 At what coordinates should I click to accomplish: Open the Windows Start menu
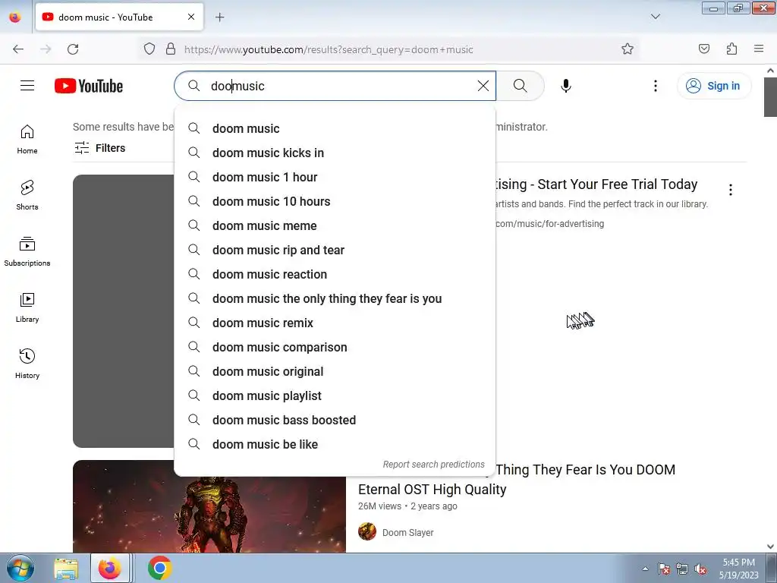(20, 568)
